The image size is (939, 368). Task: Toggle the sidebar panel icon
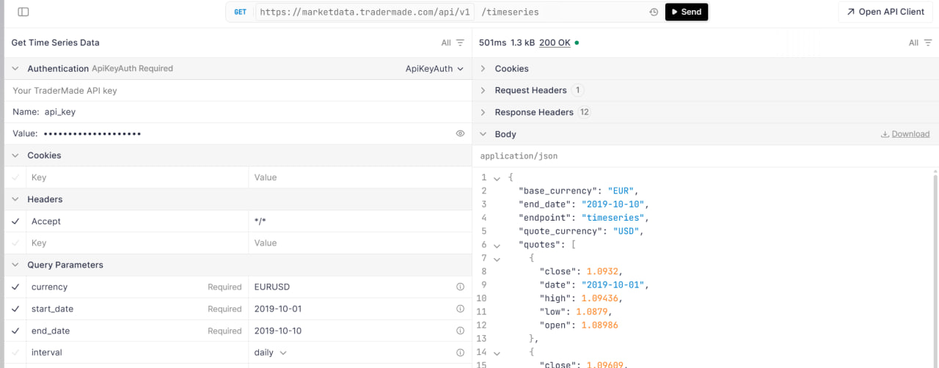tap(23, 12)
